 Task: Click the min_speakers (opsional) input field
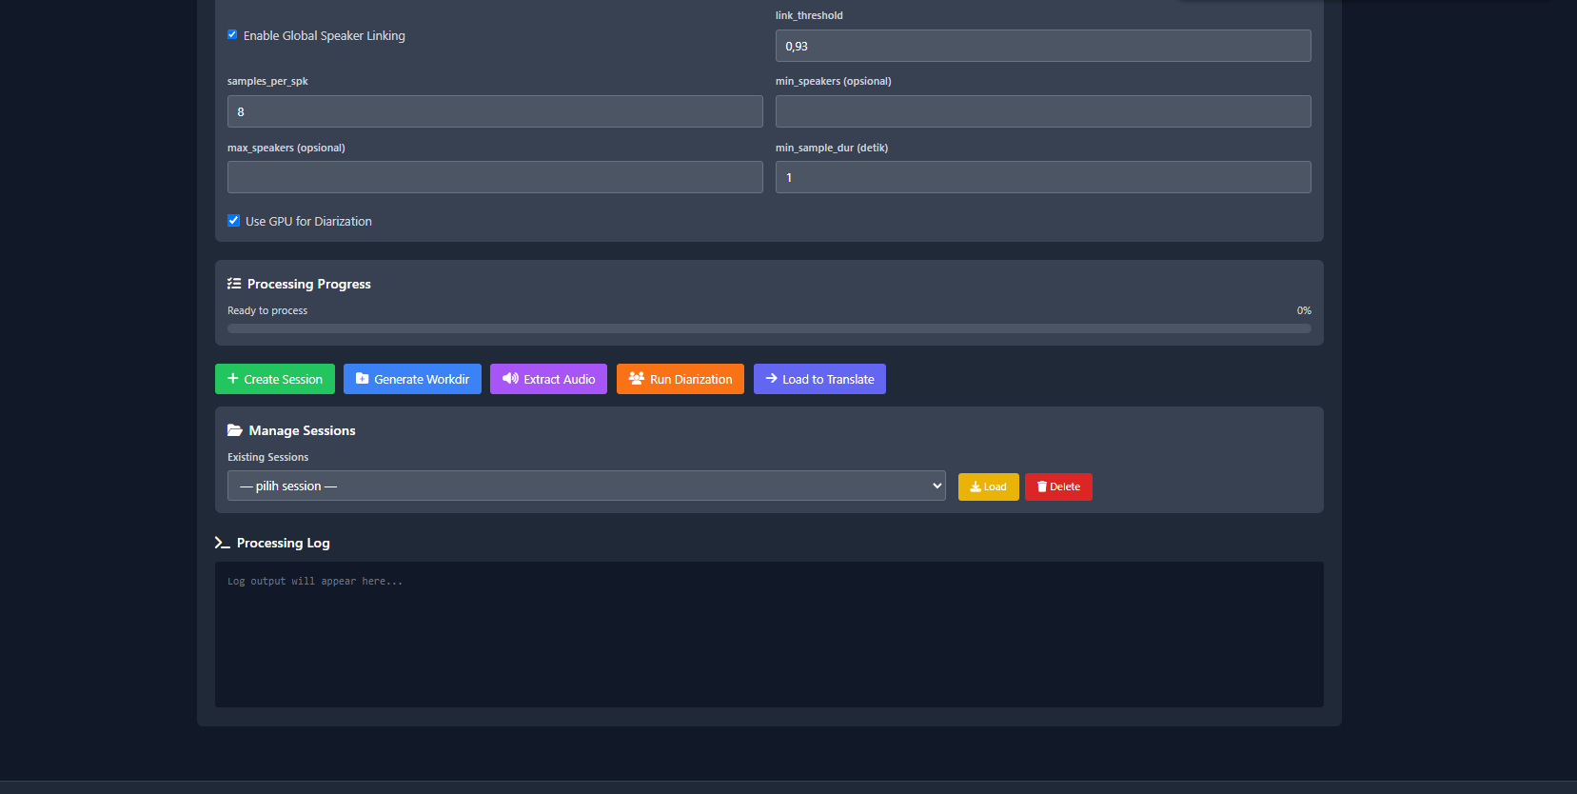point(1043,111)
